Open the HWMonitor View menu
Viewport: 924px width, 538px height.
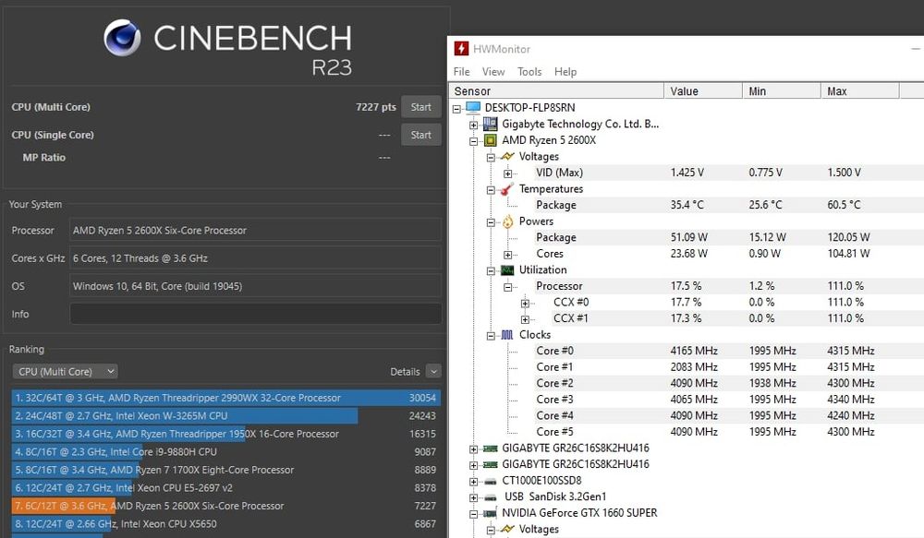click(493, 72)
